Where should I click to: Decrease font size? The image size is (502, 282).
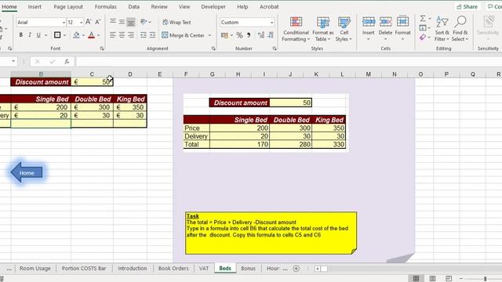97,22
